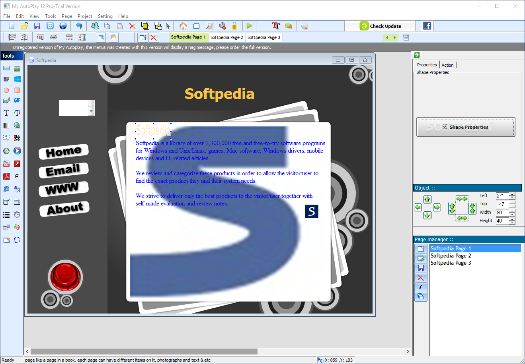Select the YouTube video tool
The width and height of the screenshot is (525, 364).
tap(6, 164)
